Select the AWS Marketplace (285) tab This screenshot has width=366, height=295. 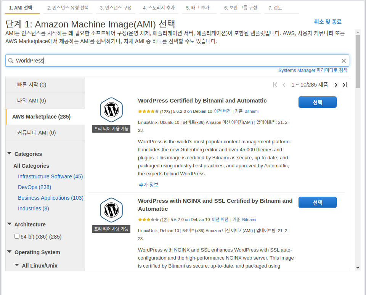click(x=45, y=117)
